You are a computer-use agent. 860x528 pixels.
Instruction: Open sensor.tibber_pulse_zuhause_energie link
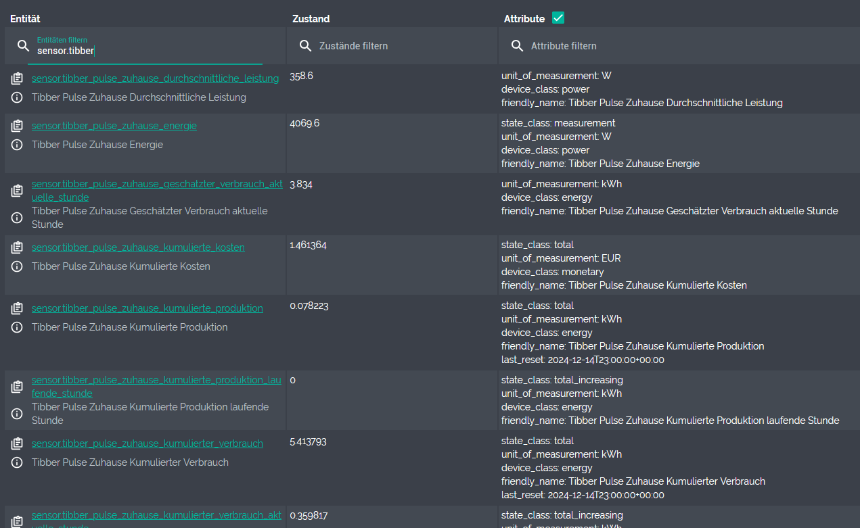point(114,126)
